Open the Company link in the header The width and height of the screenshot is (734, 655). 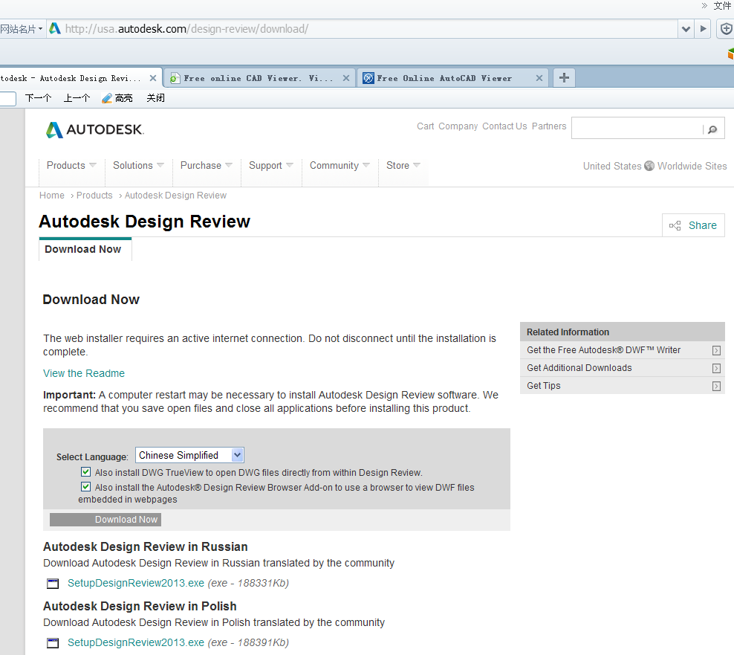[458, 126]
